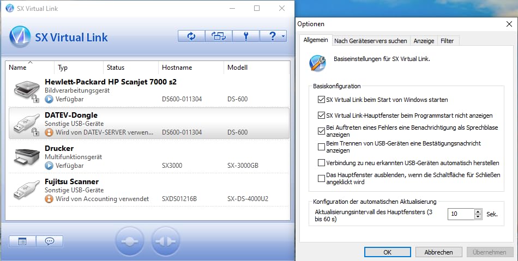Select the DATEV-Dongle device row
518x261 pixels.
(x=147, y=124)
